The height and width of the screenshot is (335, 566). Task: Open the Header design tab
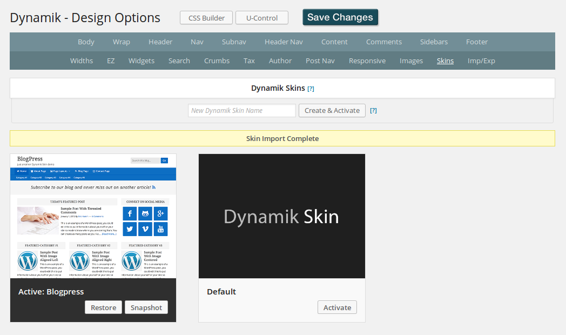[x=160, y=42]
